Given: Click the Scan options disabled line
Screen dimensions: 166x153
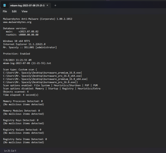Looking at the screenshot, I should [x=52, y=89].
